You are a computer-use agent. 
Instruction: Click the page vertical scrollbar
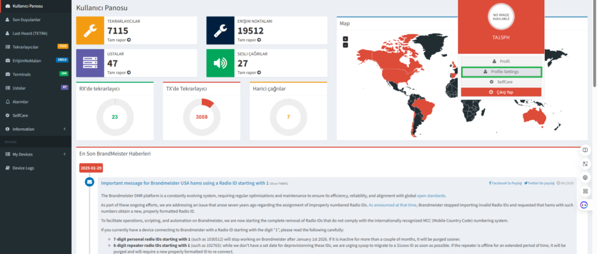pyautogui.click(x=594, y=42)
